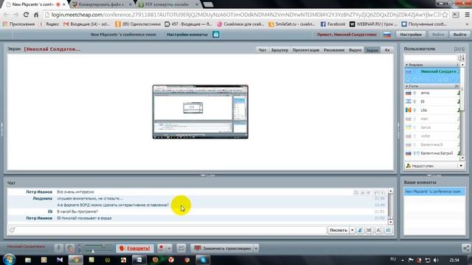Open the dropdown arrow next to Послать
The height and width of the screenshot is (265, 472).
352,230
